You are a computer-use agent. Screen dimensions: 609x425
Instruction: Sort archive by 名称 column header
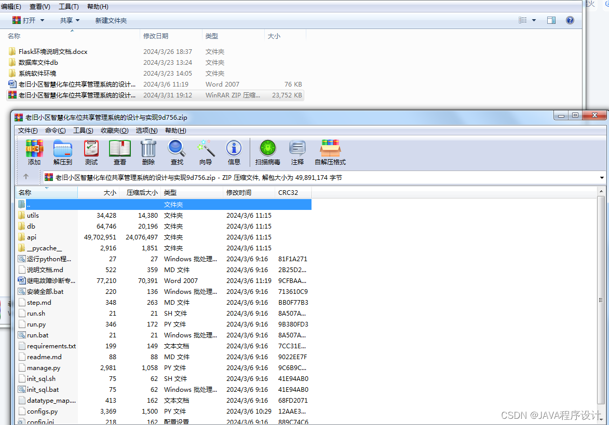pyautogui.click(x=47, y=192)
